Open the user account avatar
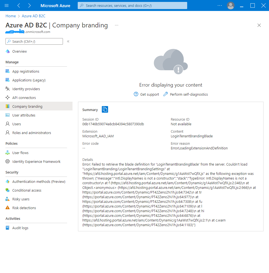The width and height of the screenshot is (269, 273). (231, 5)
